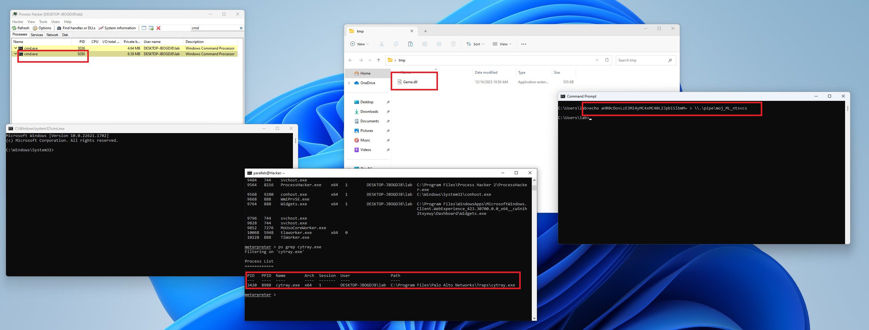
Task: Open System information graph button
Action: pyautogui.click(x=101, y=28)
